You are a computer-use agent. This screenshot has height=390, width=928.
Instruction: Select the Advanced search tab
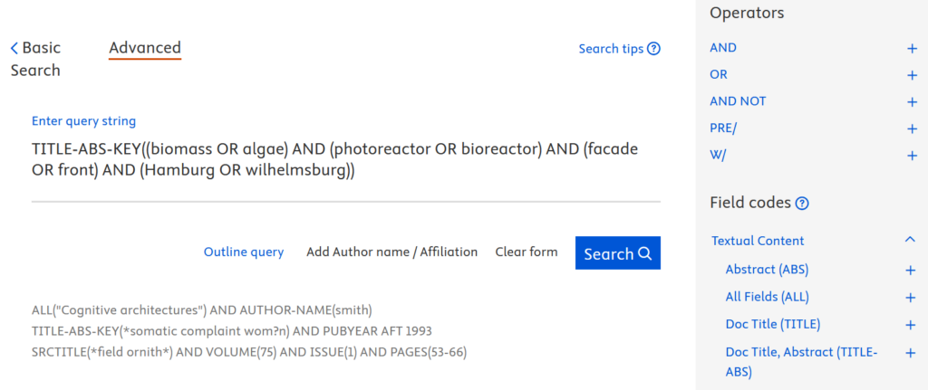(x=145, y=48)
